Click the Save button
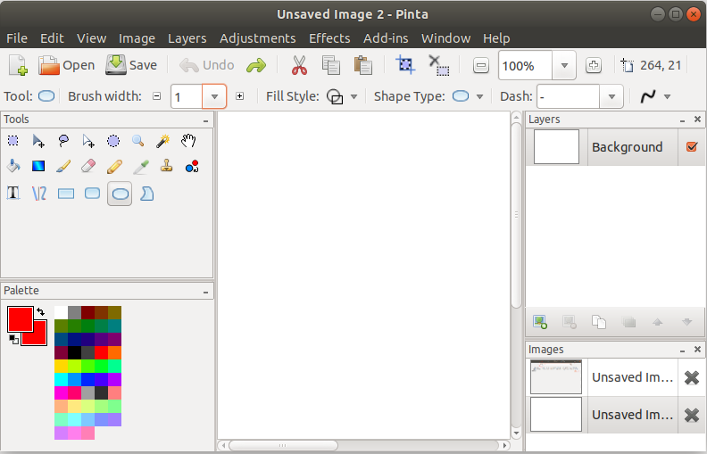Viewport: 707px width, 454px height. 131,65
